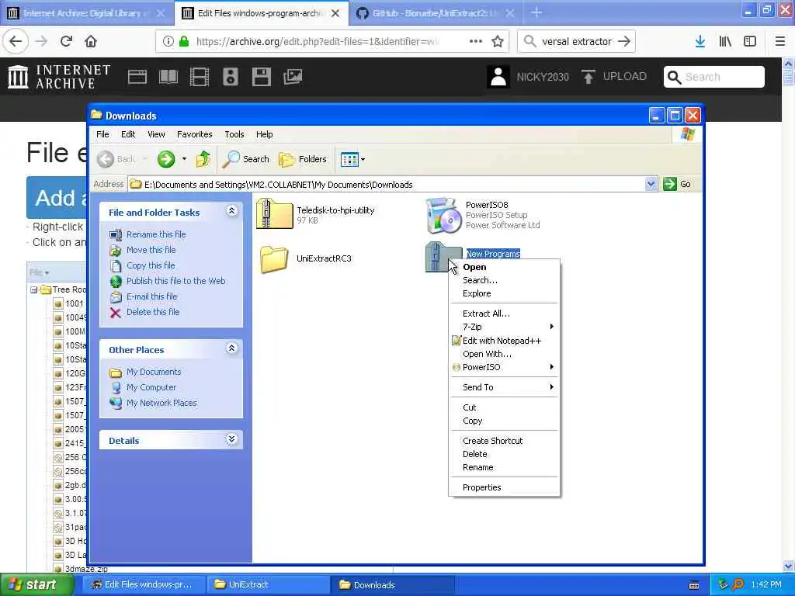Select the UniExtractRC3 folder

point(306,258)
